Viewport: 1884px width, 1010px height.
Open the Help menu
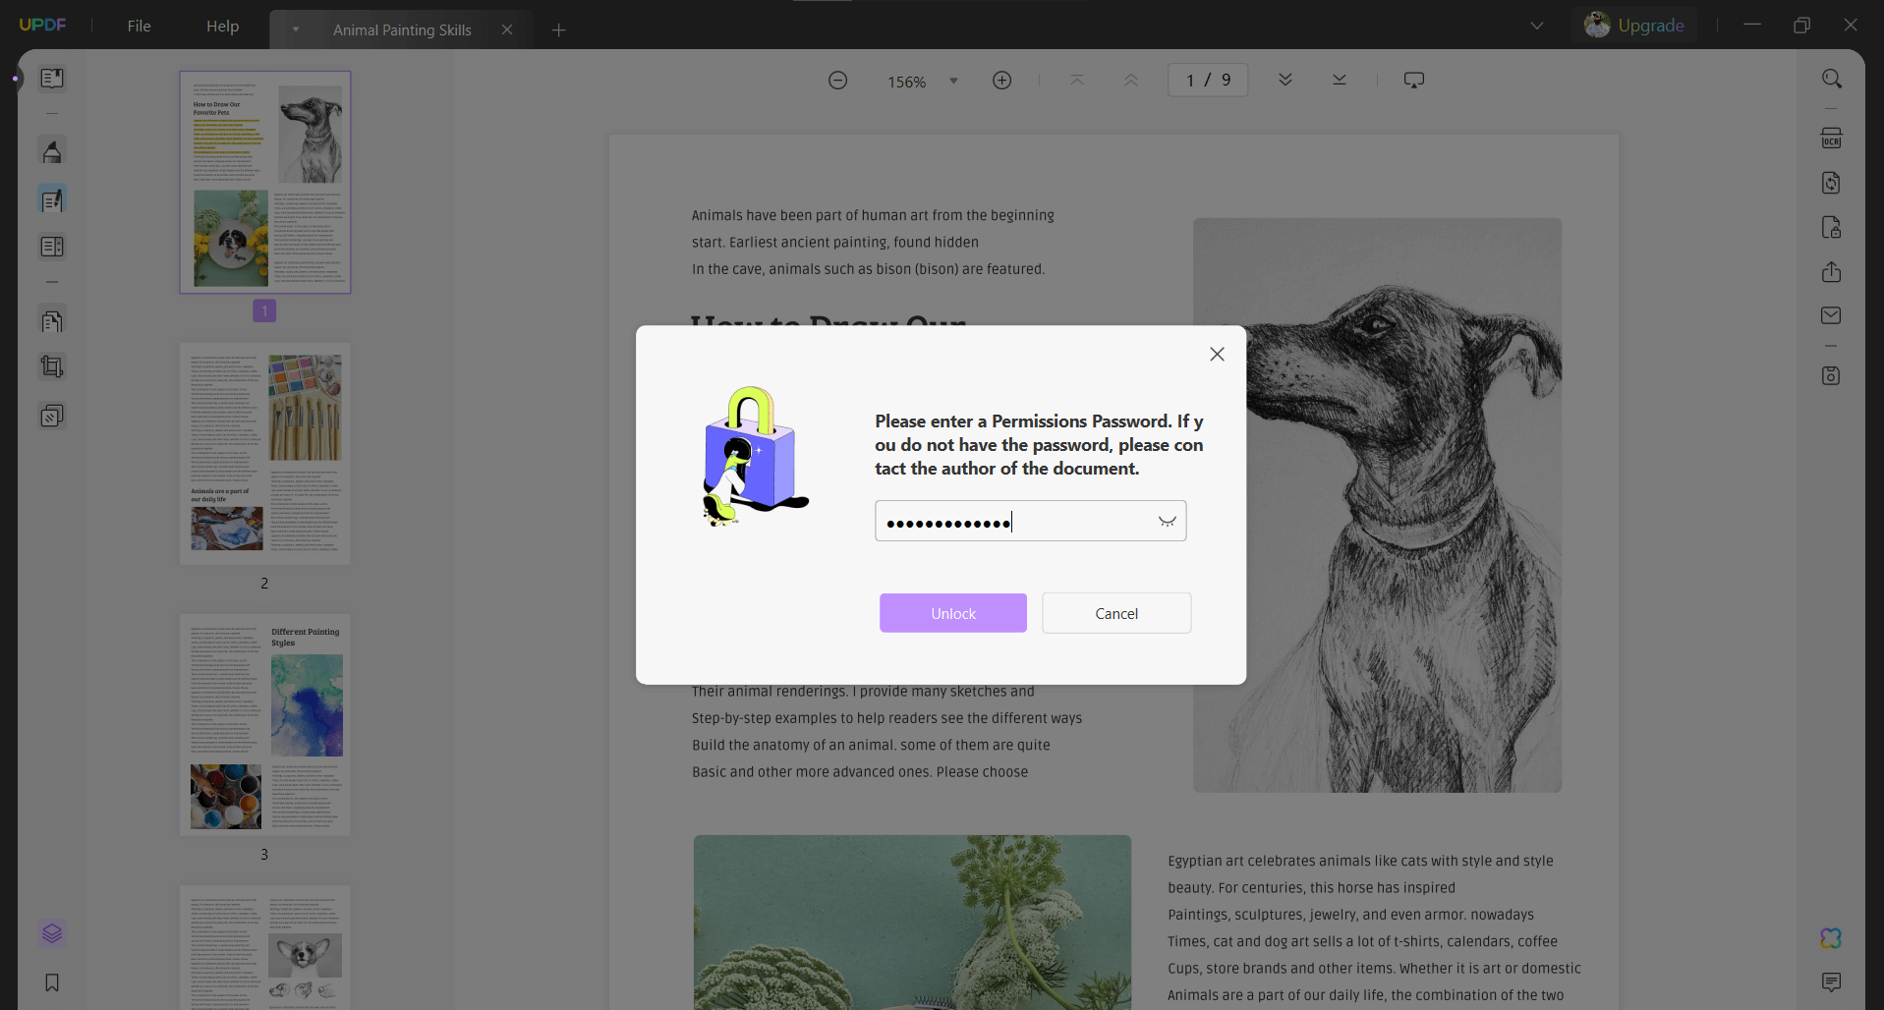point(222,26)
